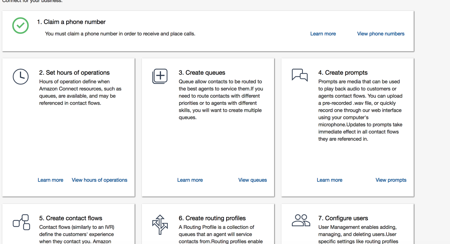Select the '7. Configure users' heading
450x244 pixels.
coord(343,218)
